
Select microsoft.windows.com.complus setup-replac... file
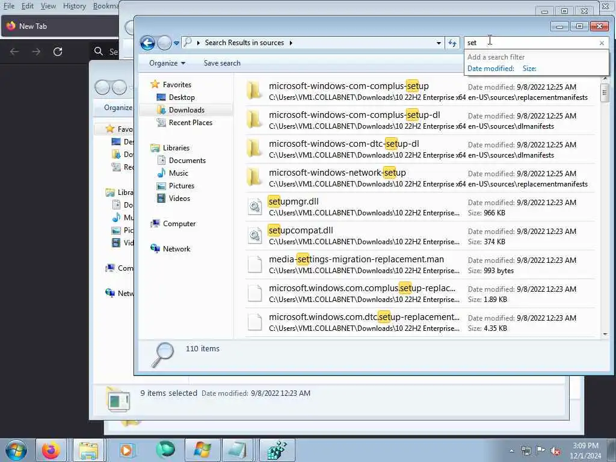[x=419, y=294]
